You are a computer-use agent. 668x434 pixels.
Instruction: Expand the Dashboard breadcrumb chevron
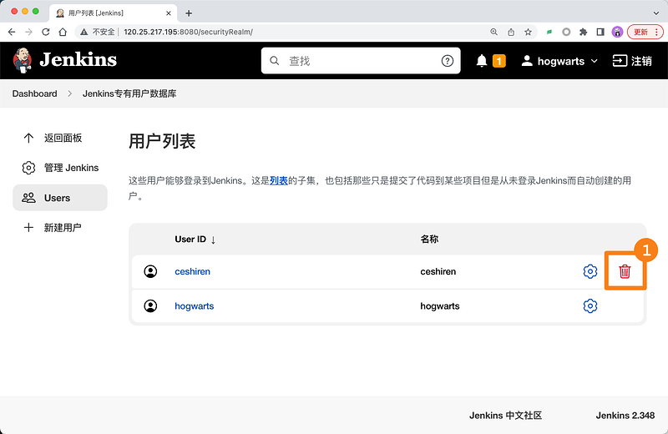coord(69,93)
